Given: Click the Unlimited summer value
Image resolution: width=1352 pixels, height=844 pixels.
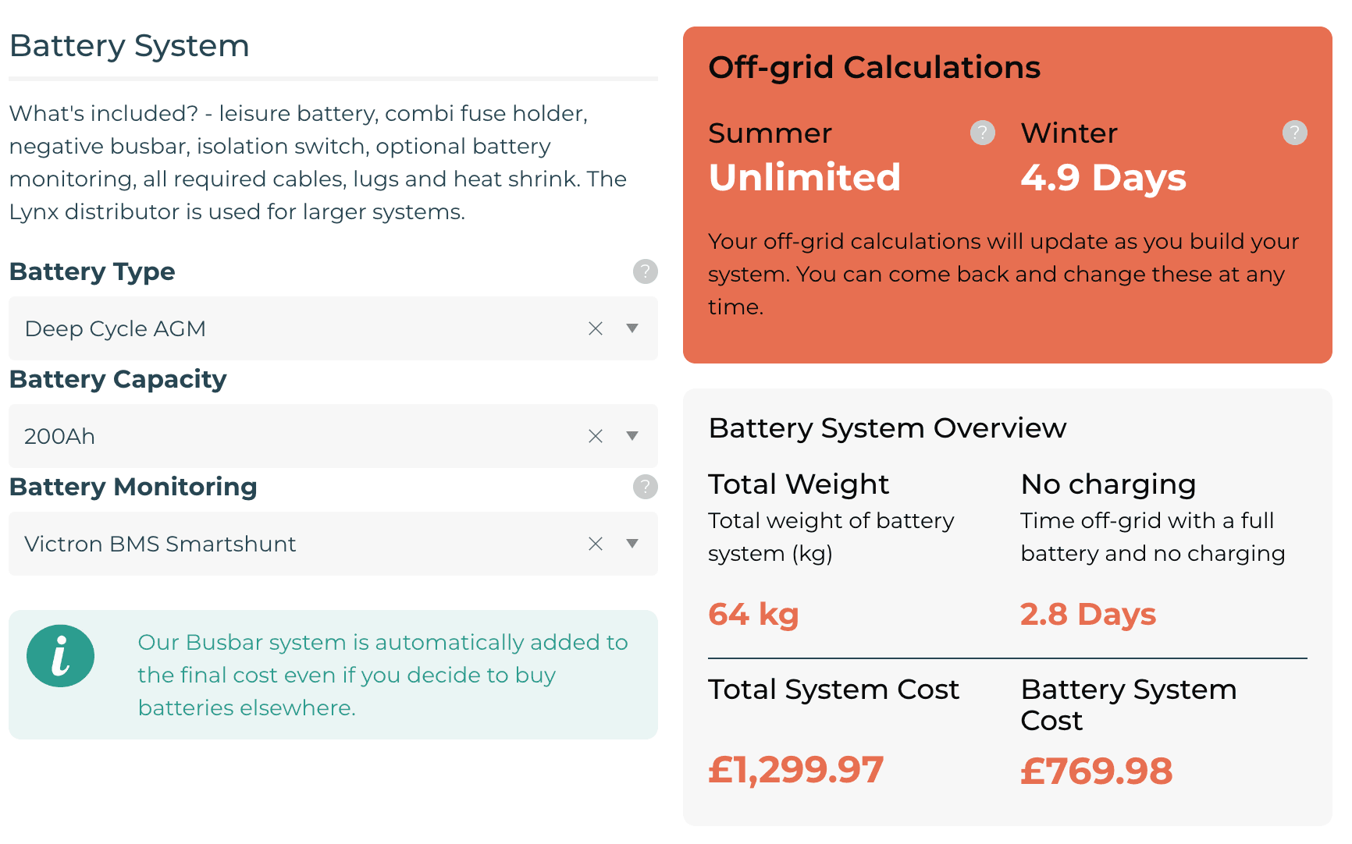Looking at the screenshot, I should (x=805, y=177).
